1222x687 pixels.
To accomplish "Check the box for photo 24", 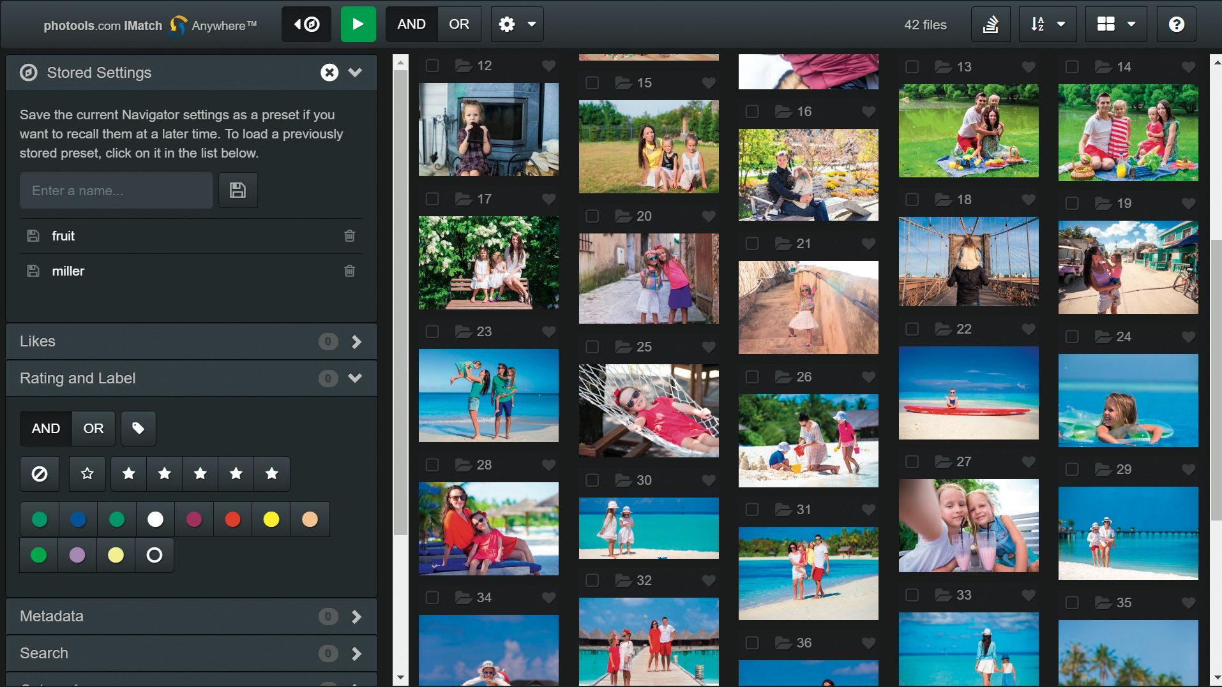I will pyautogui.click(x=1072, y=337).
